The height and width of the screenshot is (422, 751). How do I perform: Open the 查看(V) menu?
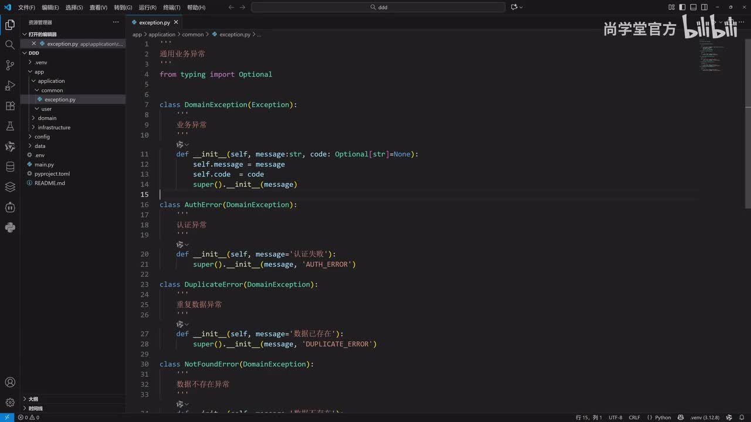[99, 7]
